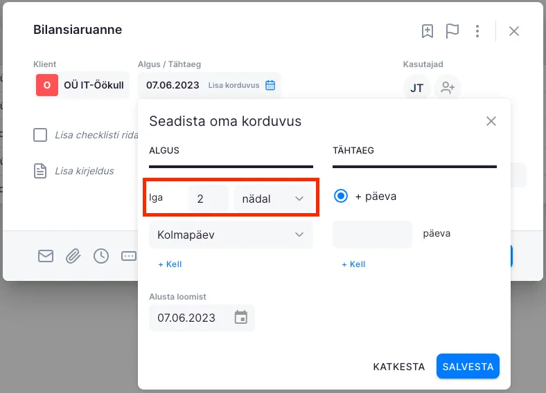Screen dimensions: 546x393
Task: Click the paperclip attachment icon
Action: 73,256
